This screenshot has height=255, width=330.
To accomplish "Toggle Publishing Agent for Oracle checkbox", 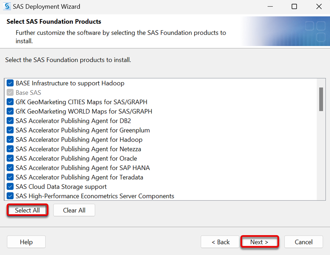I will [10, 158].
